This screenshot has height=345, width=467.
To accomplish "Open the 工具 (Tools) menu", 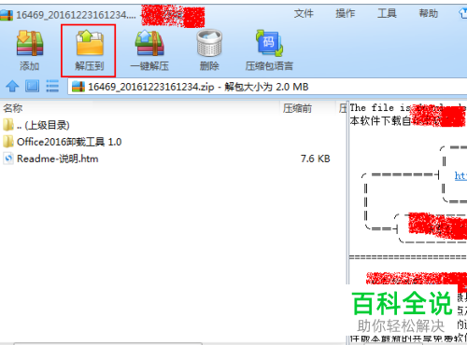I will click(387, 13).
